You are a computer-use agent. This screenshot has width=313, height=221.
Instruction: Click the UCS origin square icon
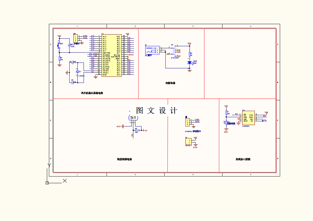(x=47, y=183)
